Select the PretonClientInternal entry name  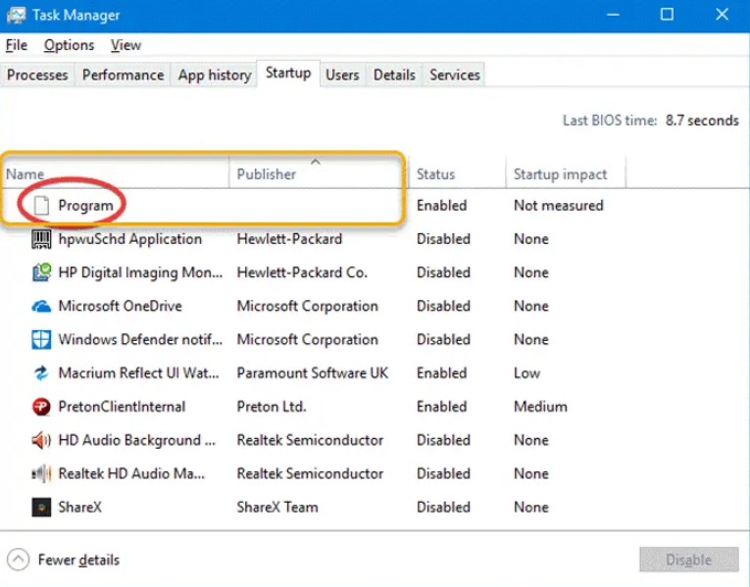pos(122,407)
